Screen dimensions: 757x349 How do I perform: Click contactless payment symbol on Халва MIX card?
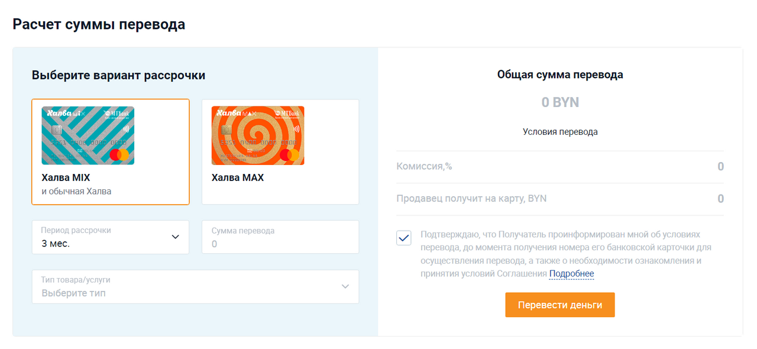[127, 128]
